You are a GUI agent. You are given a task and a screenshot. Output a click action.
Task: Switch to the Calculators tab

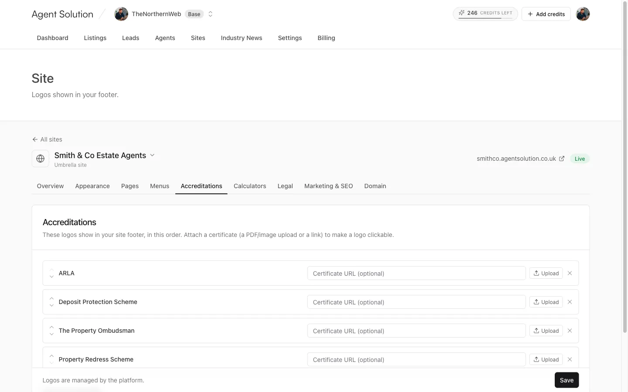click(250, 186)
